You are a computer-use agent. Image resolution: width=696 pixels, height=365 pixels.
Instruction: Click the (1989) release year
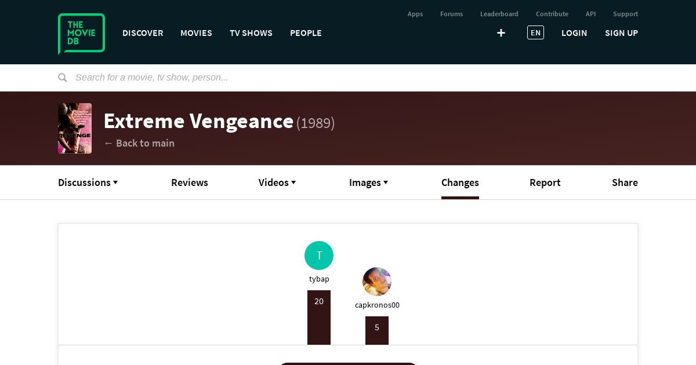316,123
